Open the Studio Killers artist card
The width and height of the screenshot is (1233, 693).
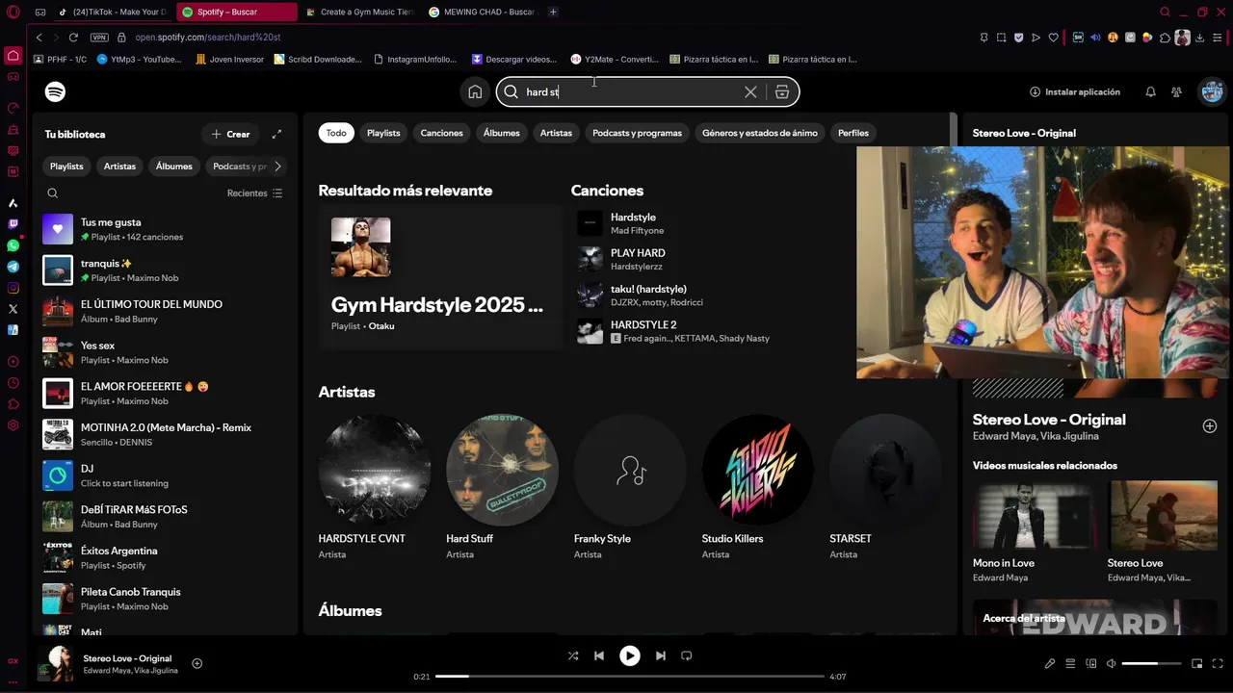click(x=757, y=487)
